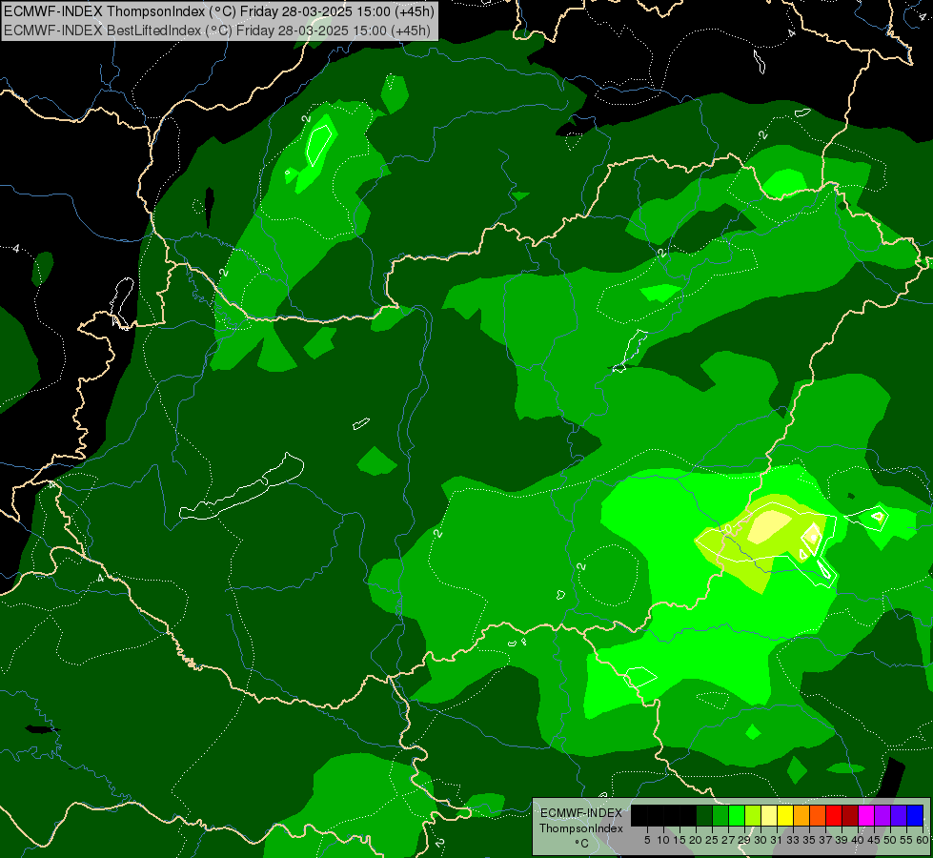Select the magenta 40–45 legend swatch
Viewport: 933px width, 858px height.
[866, 815]
